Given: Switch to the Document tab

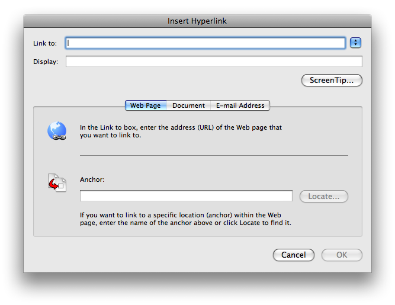Looking at the screenshot, I should click(188, 105).
